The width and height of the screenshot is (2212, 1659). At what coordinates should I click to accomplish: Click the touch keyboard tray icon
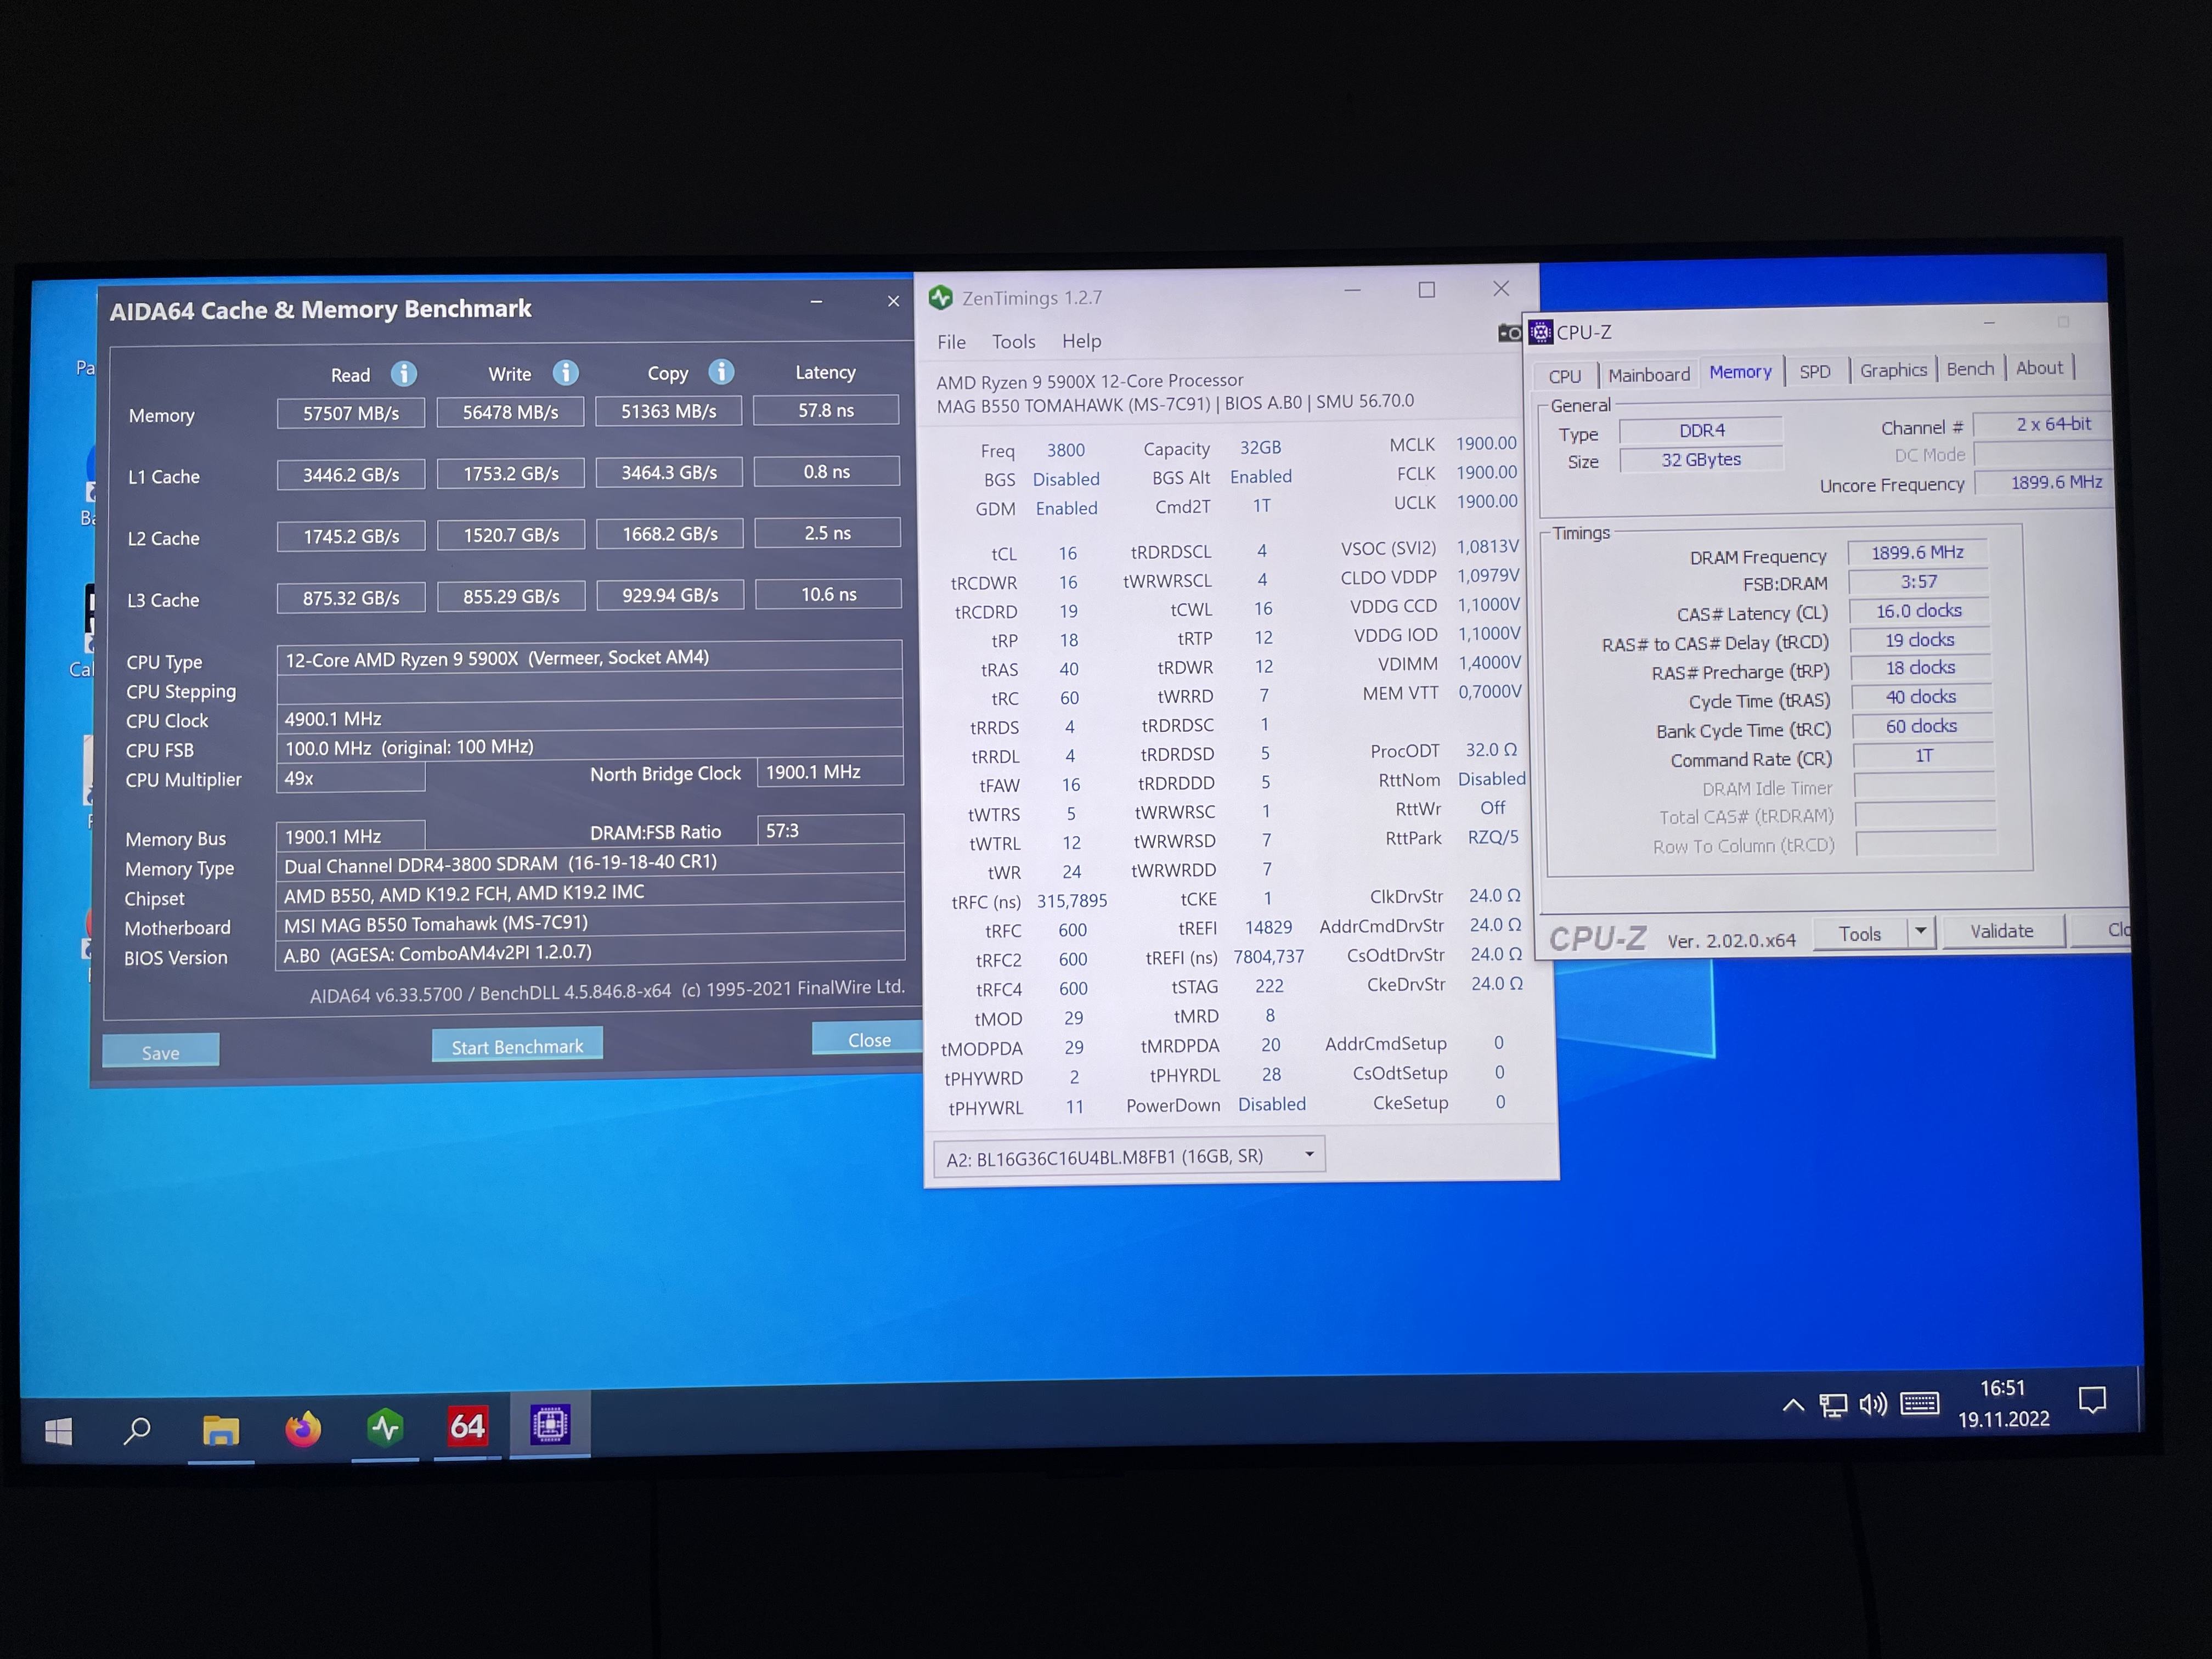[x=1919, y=1403]
